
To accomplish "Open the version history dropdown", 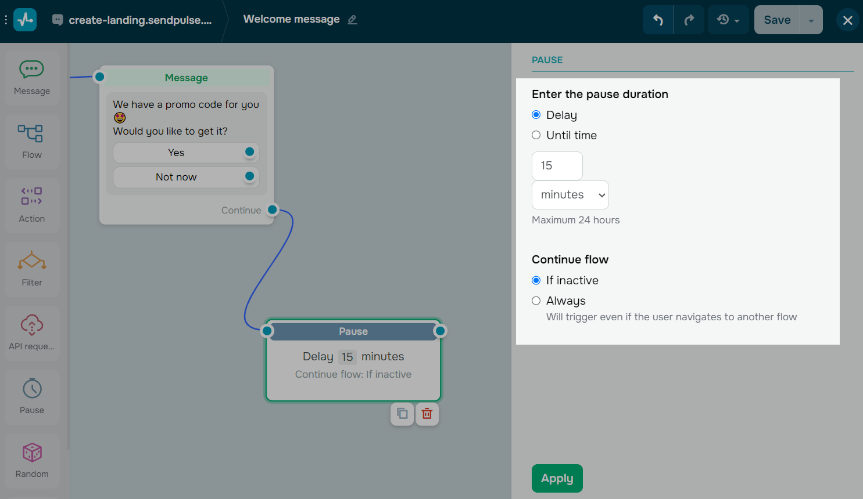I will [728, 19].
